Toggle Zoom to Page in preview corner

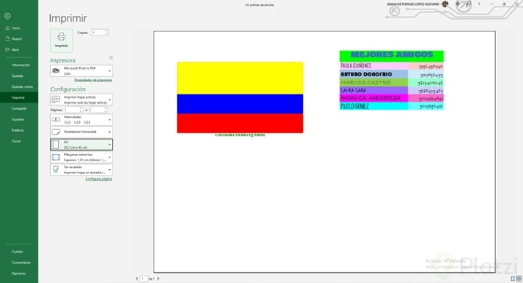point(519,279)
